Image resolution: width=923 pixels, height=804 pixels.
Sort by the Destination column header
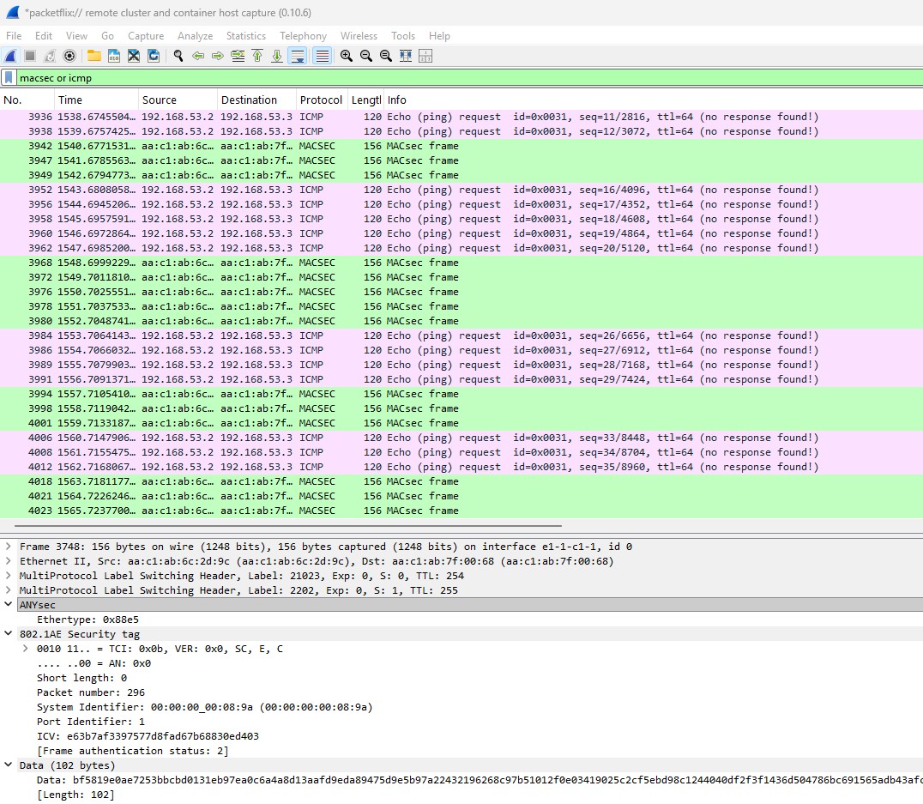coord(256,100)
